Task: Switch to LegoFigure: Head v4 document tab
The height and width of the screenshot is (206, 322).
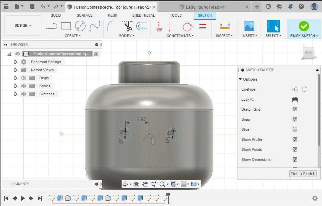Action: (x=205, y=7)
